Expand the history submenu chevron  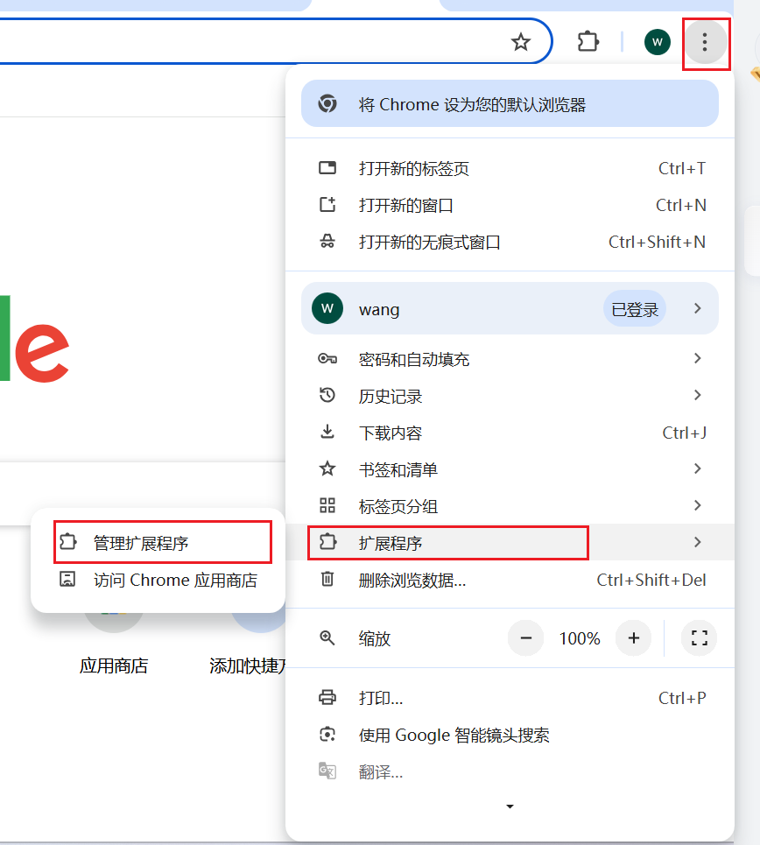698,395
